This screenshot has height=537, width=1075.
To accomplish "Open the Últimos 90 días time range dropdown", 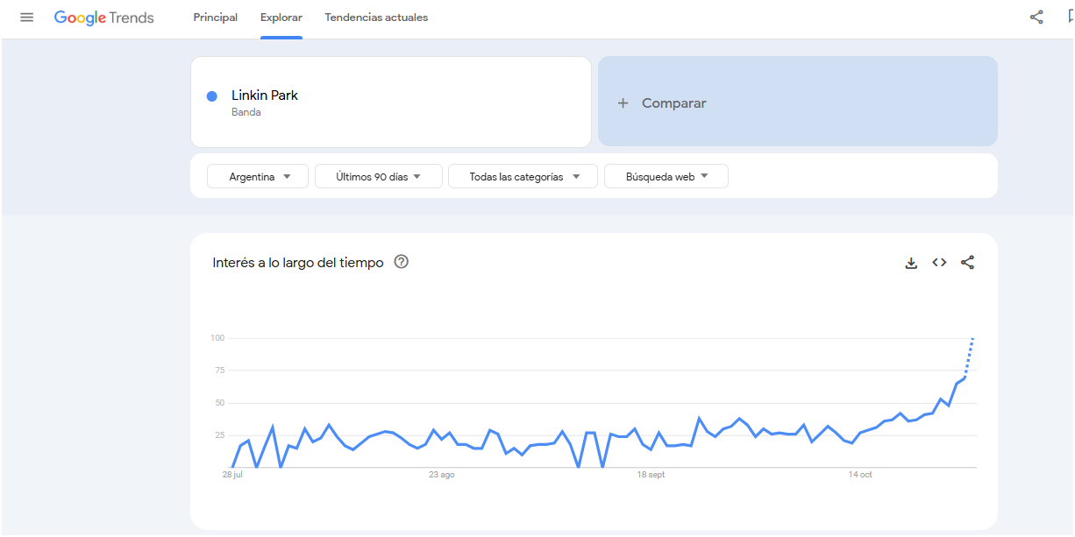I will point(378,176).
